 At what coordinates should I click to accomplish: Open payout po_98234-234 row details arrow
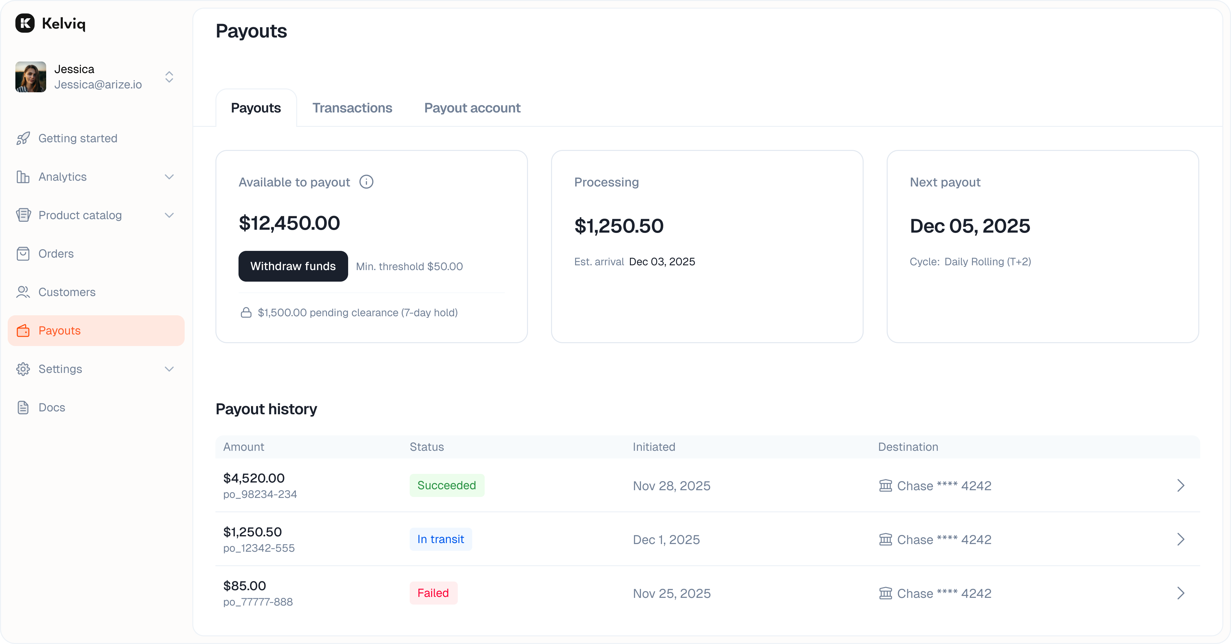(1181, 485)
